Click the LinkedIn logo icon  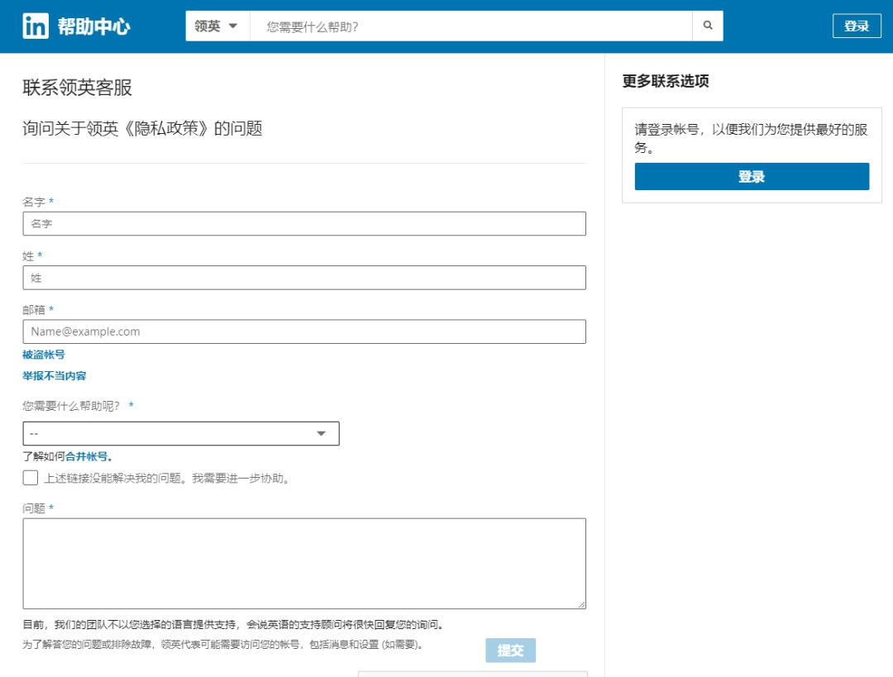coord(36,26)
